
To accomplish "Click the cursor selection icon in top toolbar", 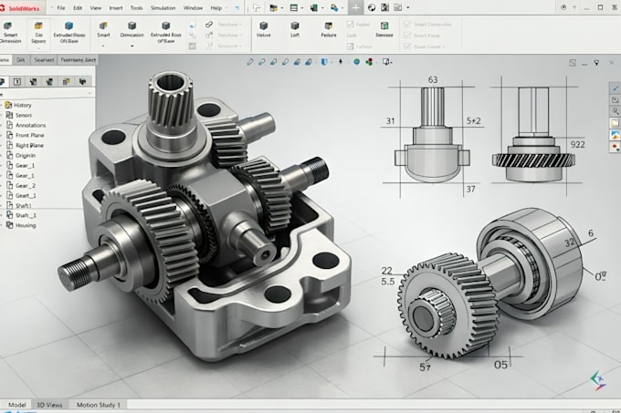I will 257,7.
